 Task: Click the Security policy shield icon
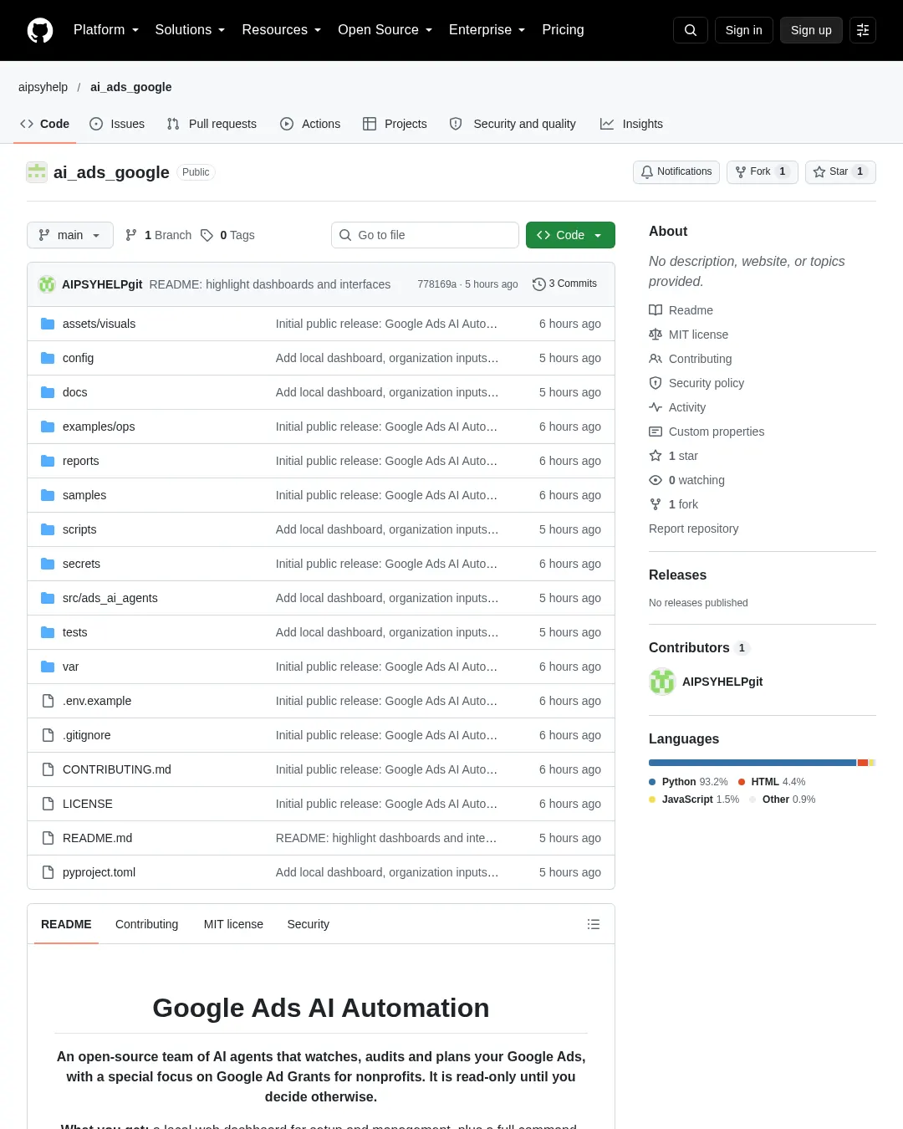pos(656,383)
